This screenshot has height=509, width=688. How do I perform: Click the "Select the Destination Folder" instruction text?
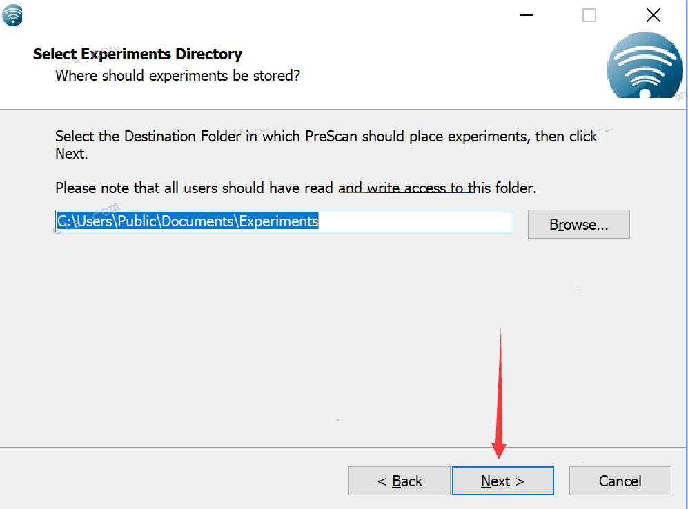pyautogui.click(x=326, y=137)
